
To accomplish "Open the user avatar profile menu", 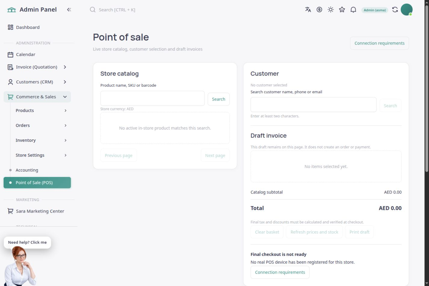I will click(406, 10).
